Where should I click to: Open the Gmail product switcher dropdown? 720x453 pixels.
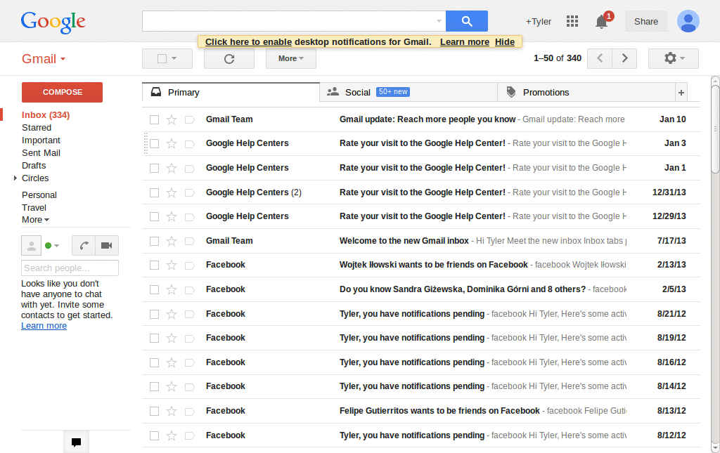pyautogui.click(x=44, y=59)
